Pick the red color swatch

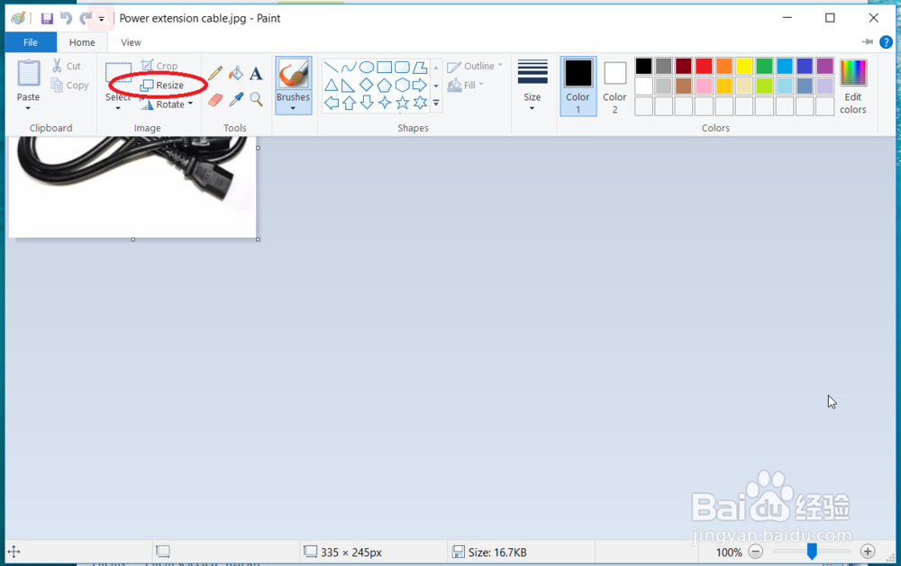tap(704, 66)
